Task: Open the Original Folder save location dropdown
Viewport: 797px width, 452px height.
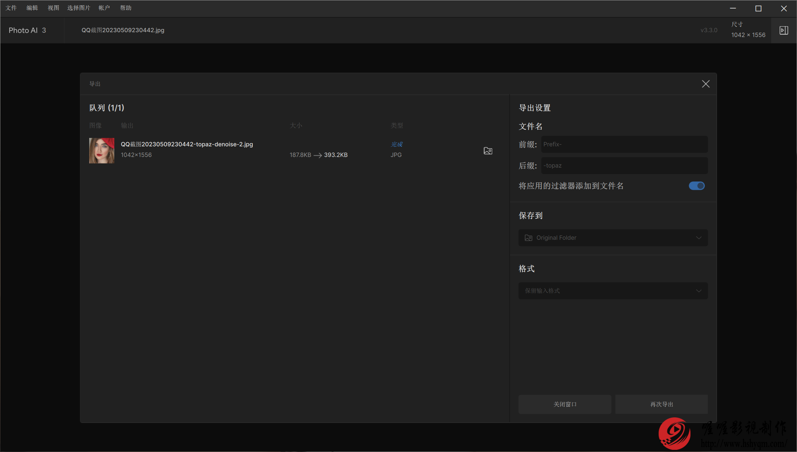Action: tap(613, 238)
